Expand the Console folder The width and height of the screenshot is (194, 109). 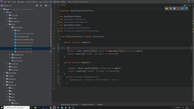coord(7,15)
